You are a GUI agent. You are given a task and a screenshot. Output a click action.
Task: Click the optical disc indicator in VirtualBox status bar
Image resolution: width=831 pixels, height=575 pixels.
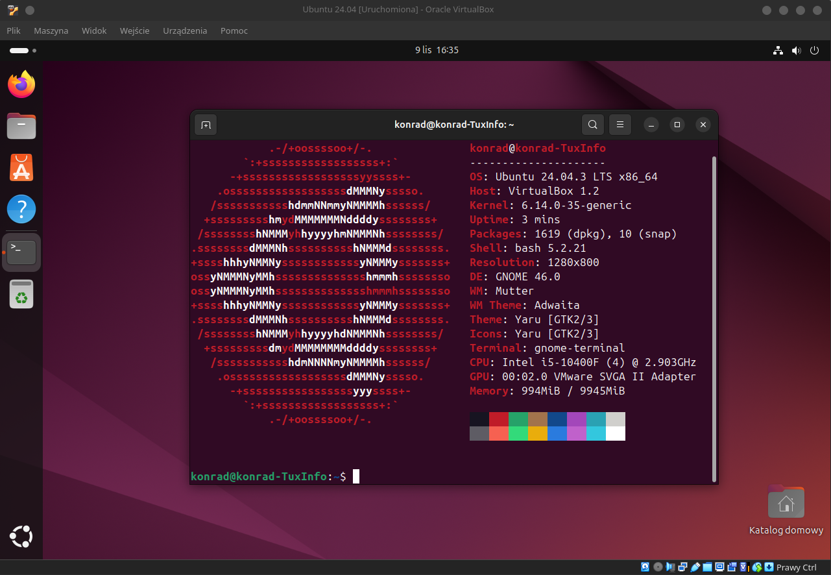pyautogui.click(x=658, y=567)
